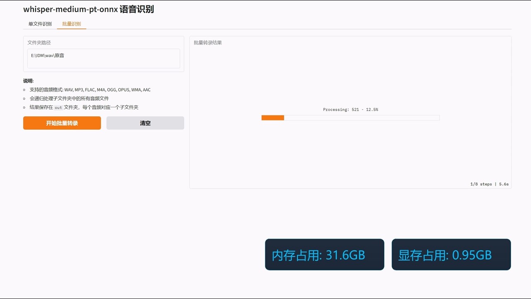The width and height of the screenshot is (531, 299).
Task: Click the 文件夹路径 input field
Action: 104,59
